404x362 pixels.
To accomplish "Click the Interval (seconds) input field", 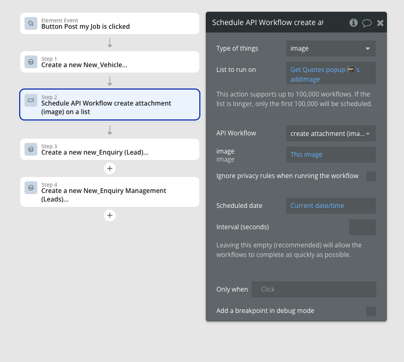I will [362, 227].
